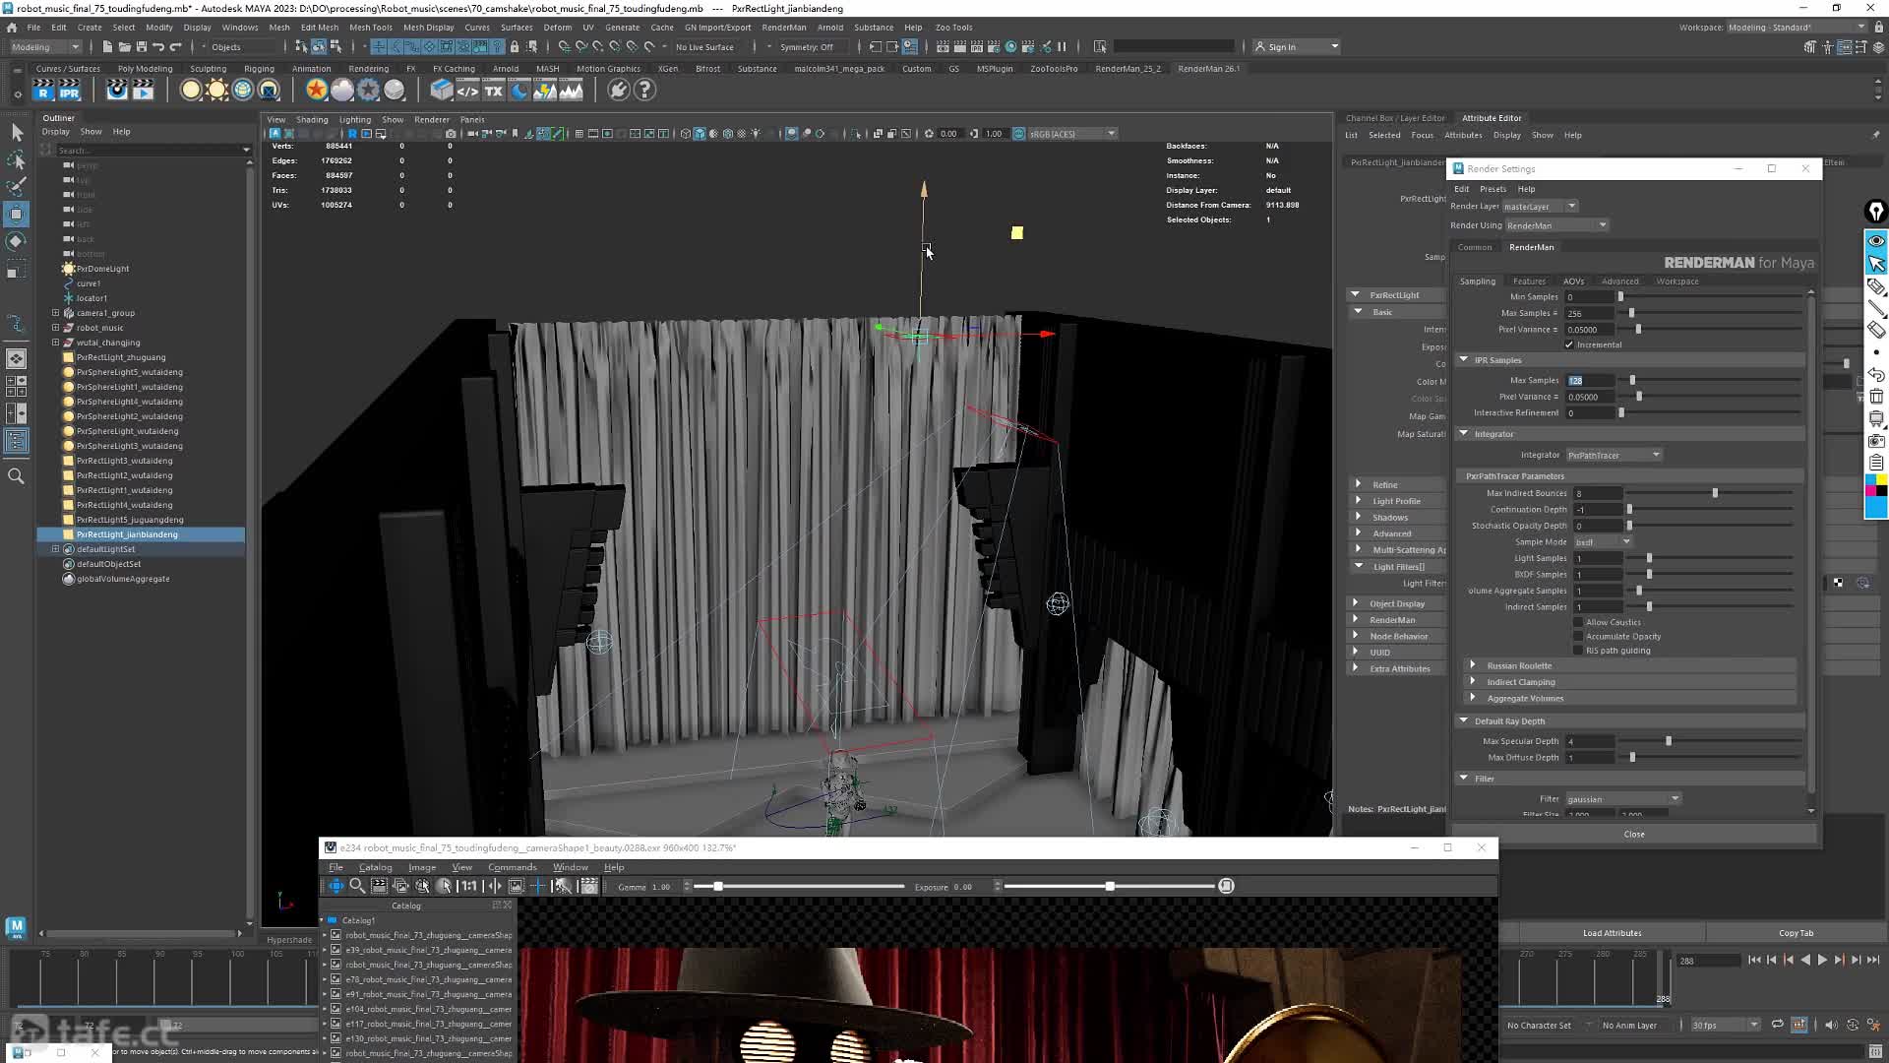The width and height of the screenshot is (1889, 1063).
Task: Open the Render Using RenderMan dropdown
Action: tap(1555, 225)
